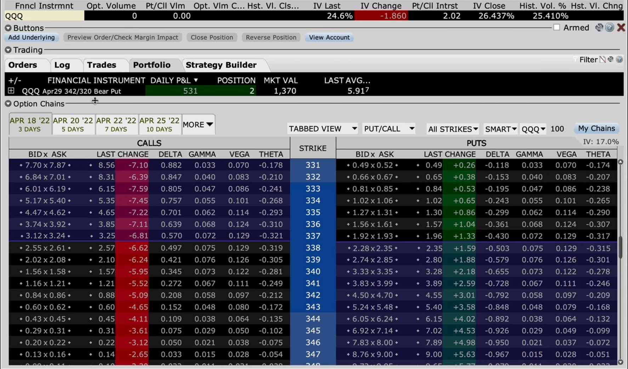Click STRIKE column header
The width and height of the screenshot is (628, 369).
click(313, 148)
